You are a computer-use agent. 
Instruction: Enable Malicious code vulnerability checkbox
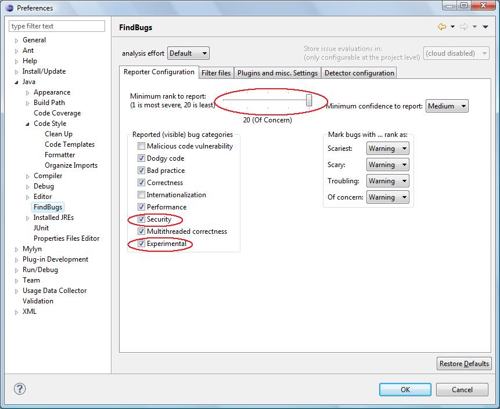click(141, 146)
